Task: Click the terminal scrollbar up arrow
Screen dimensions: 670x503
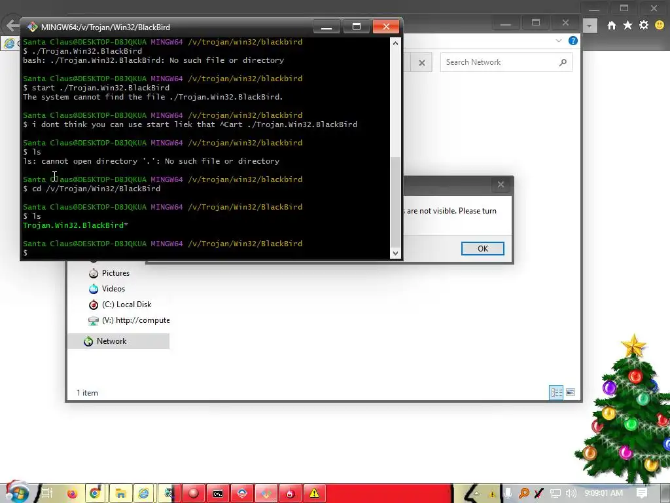Action: (395, 43)
